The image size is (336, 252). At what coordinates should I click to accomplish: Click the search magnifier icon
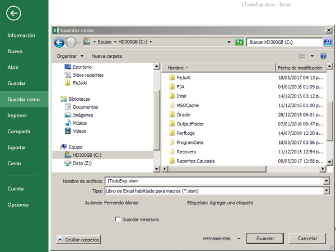point(327,42)
